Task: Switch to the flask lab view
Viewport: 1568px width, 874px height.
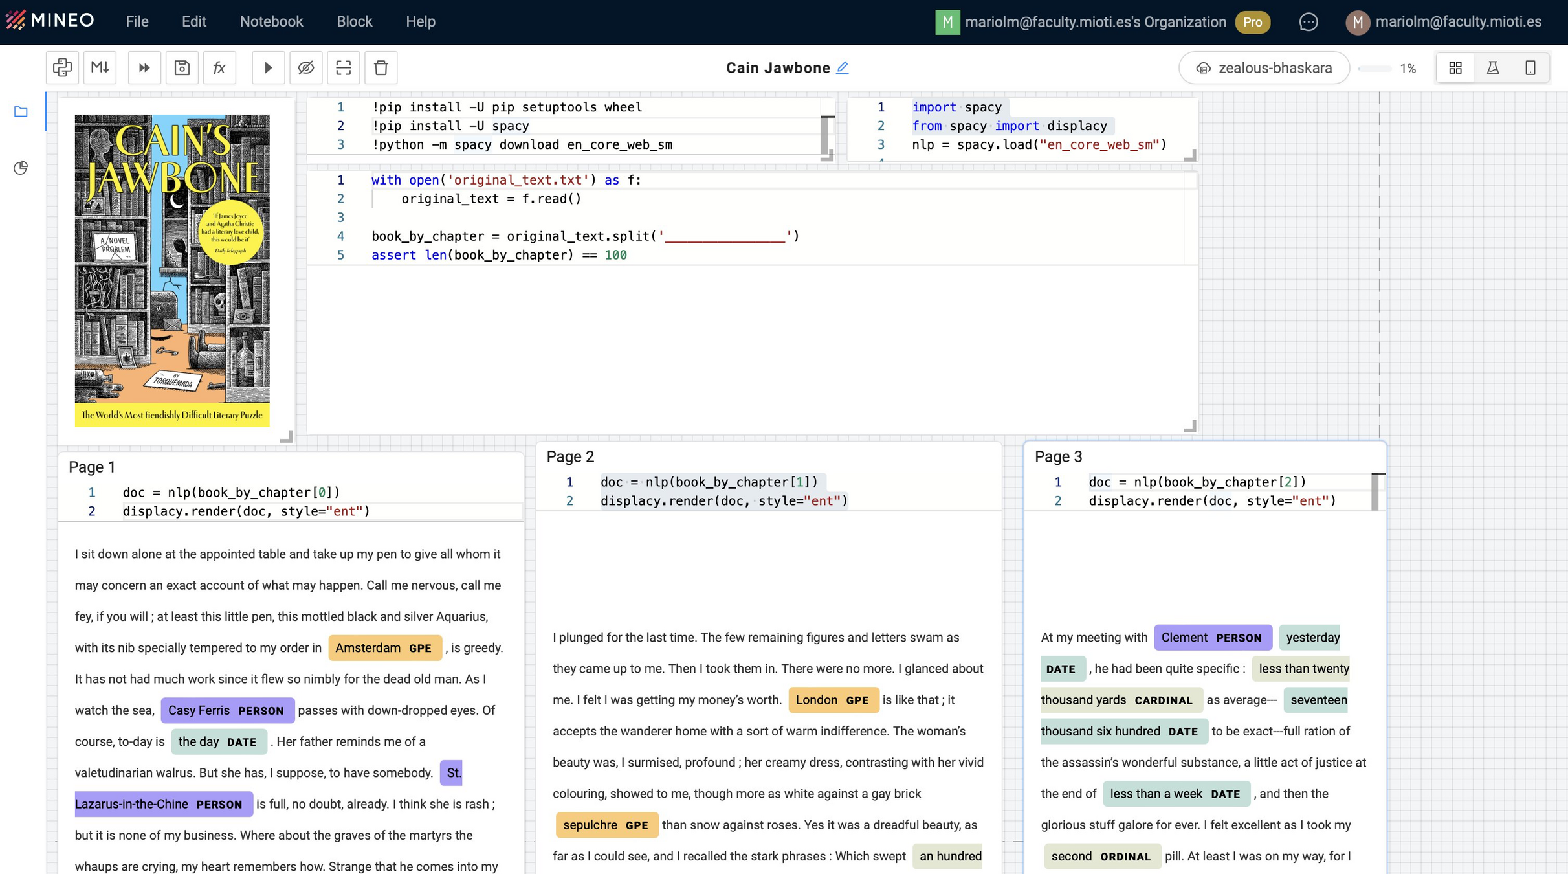Action: click(1492, 67)
